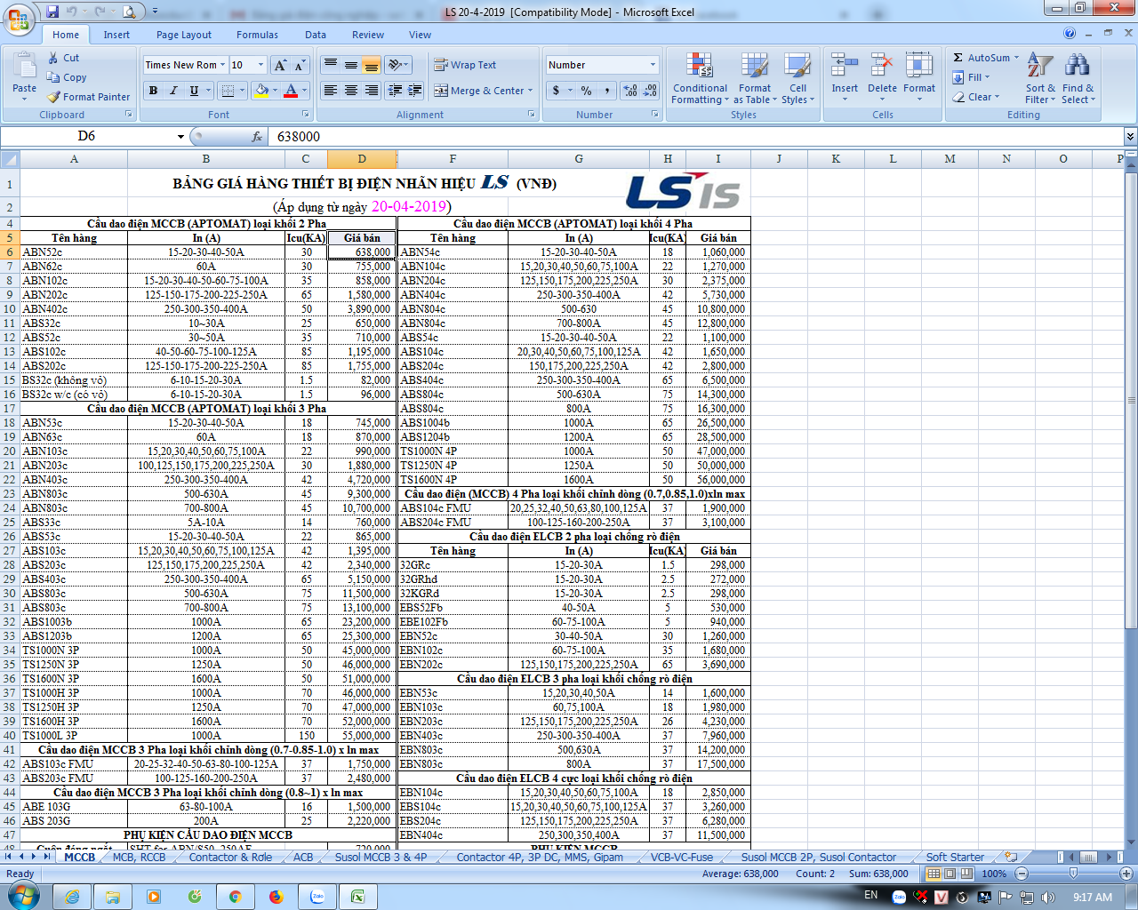Open Sort & Filter options
Viewport: 1138px width, 910px height.
(1040, 78)
